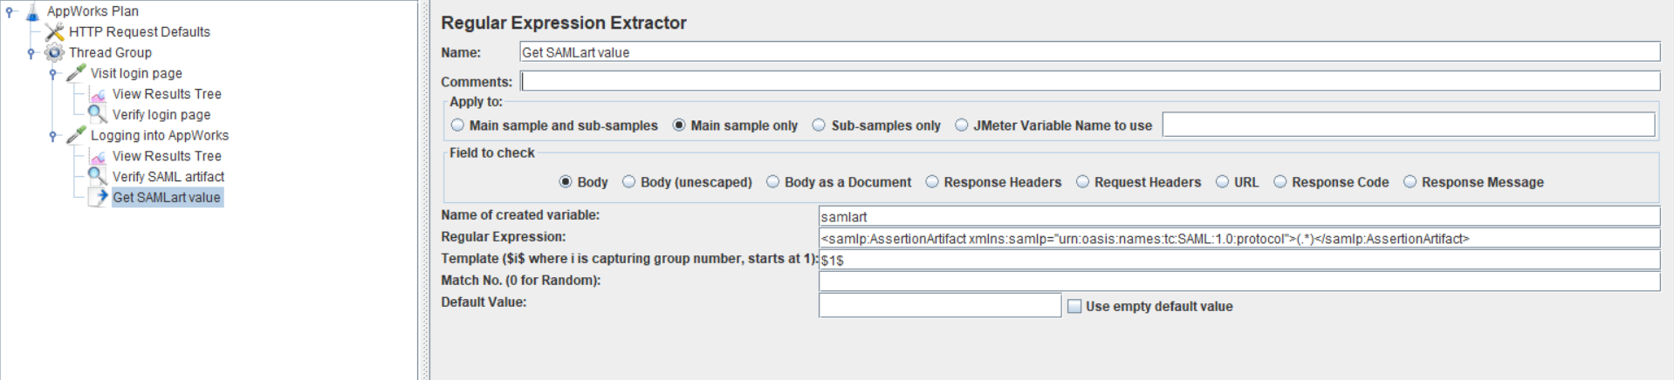Focus the Match No. text field
Image resolution: width=1674 pixels, height=380 pixels.
pos(1238,281)
